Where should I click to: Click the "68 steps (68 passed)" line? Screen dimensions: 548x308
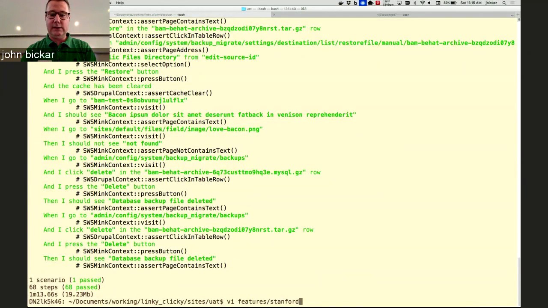(x=65, y=287)
